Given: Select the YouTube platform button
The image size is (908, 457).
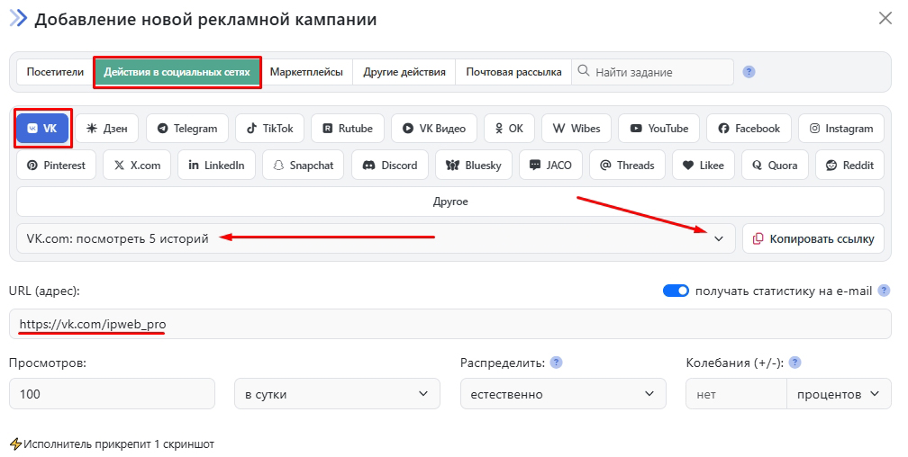Looking at the screenshot, I should (659, 129).
